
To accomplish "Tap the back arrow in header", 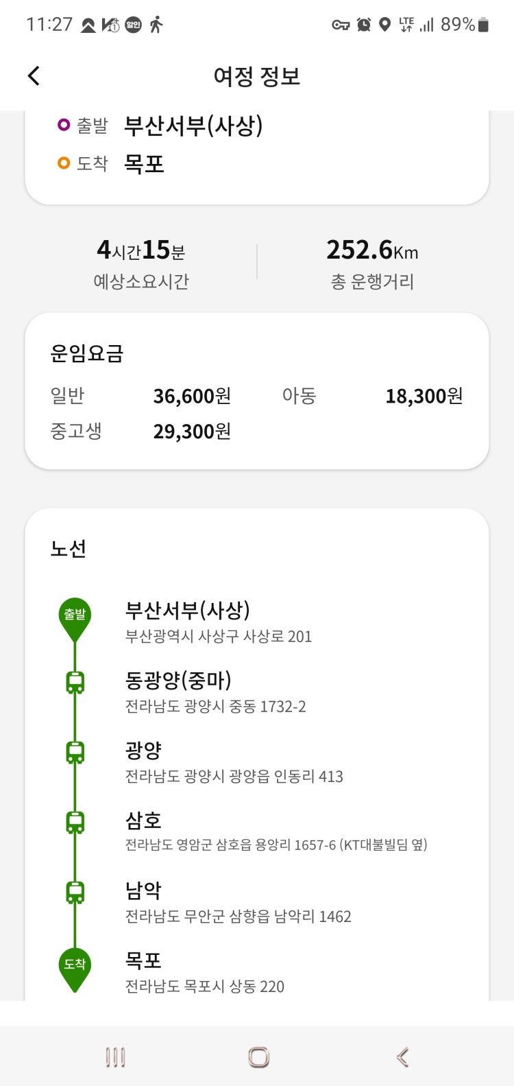I will 34,75.
